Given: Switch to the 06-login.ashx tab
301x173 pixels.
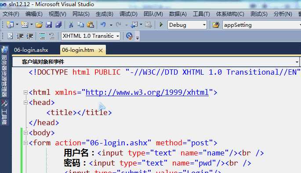Looking at the screenshot, I should click(31, 50).
